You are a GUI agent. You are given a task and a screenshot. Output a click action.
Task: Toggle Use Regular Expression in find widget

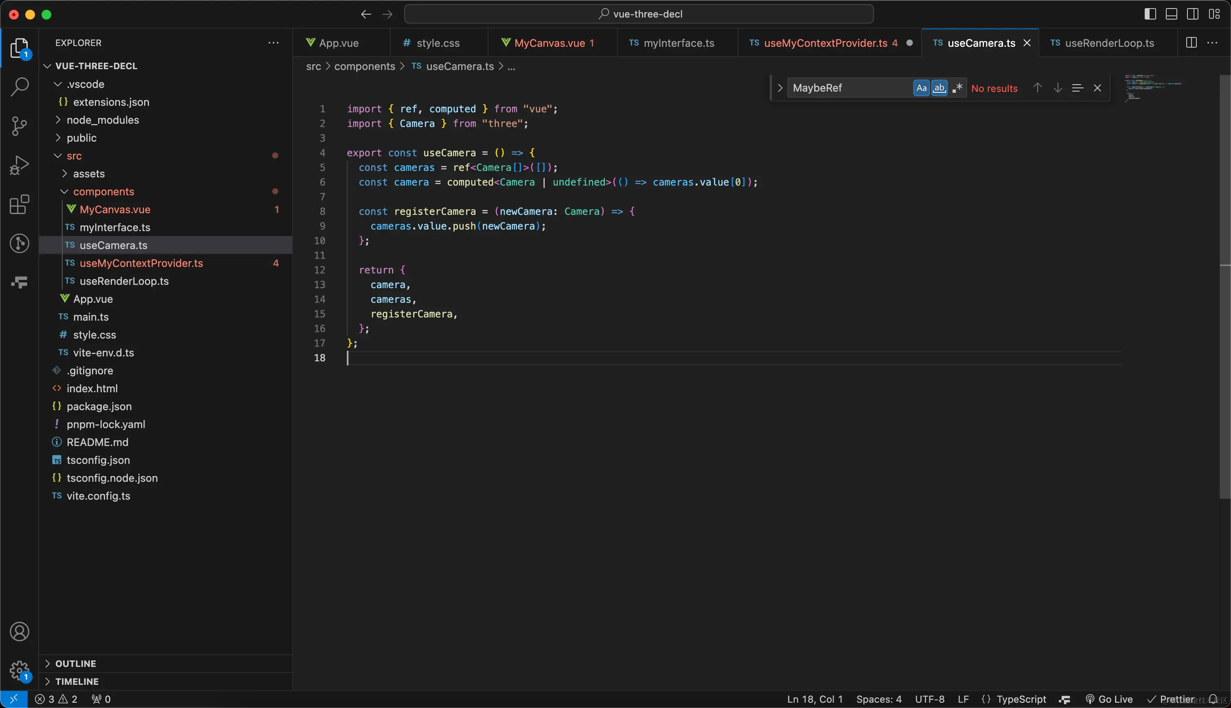(957, 88)
